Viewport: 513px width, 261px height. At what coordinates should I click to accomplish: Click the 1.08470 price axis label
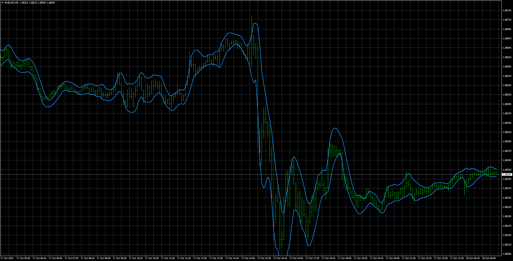click(x=507, y=113)
